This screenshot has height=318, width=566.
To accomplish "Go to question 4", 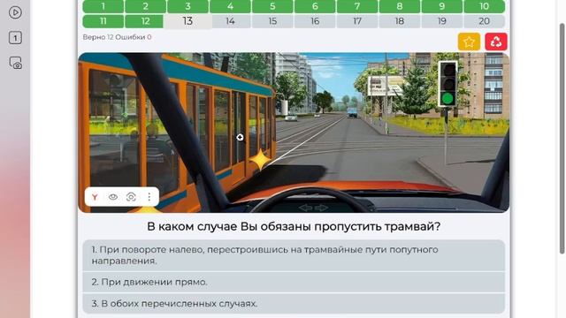I will tap(230, 6).
